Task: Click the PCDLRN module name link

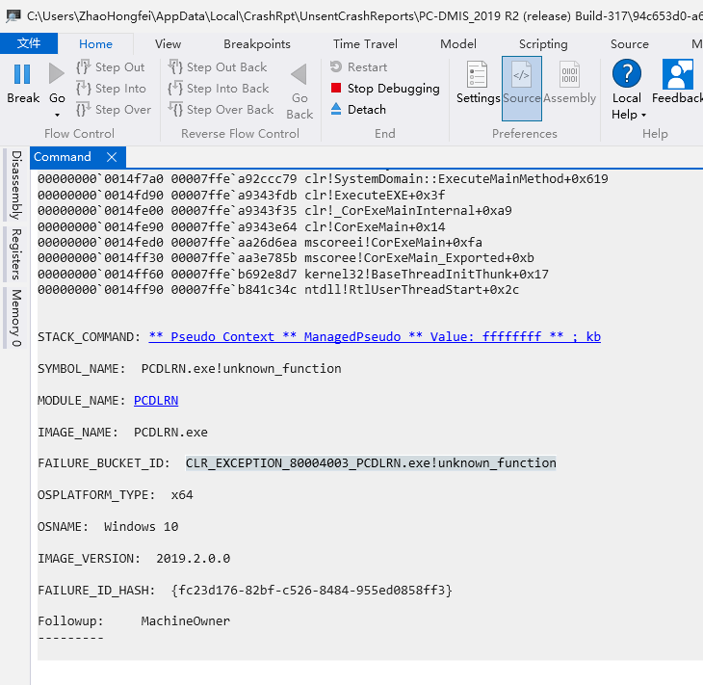Action: click(156, 401)
